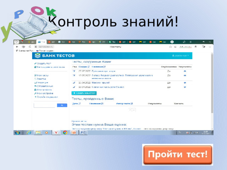Click the blue search magnifier button
The height and width of the screenshot is (170, 227).
coord(62,105)
